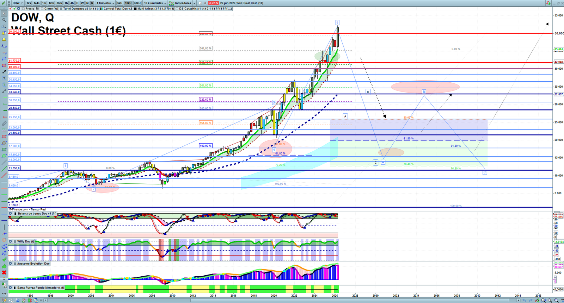Click the pause icon in top toolbar

(200, 3)
